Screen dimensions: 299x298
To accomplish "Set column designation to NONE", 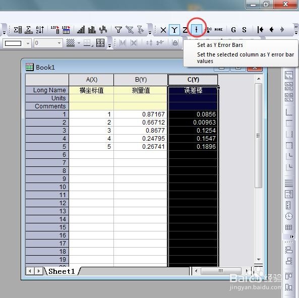I will tap(218, 30).
